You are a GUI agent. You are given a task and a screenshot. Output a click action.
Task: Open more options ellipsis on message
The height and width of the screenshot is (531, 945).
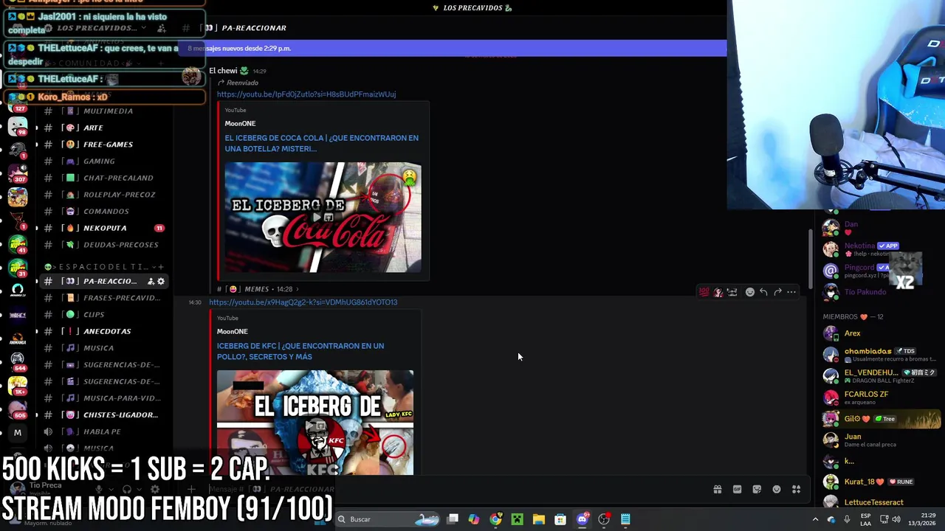791,292
